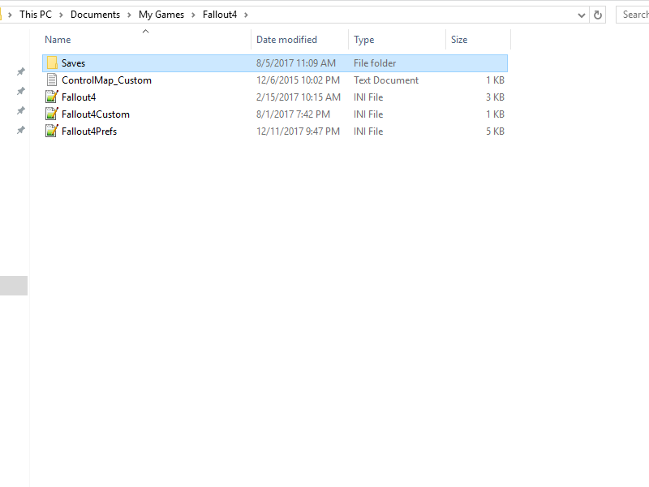Click date 12/6/2015 10:02 PM

tap(298, 80)
